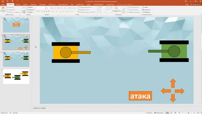Open Shape Effects (Эффекты фигуры) menu
202x114 pixels.
(134, 12)
